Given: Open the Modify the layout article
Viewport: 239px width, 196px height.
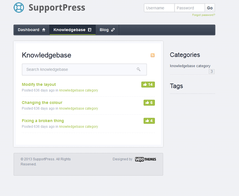Looking at the screenshot, I should [39, 84].
